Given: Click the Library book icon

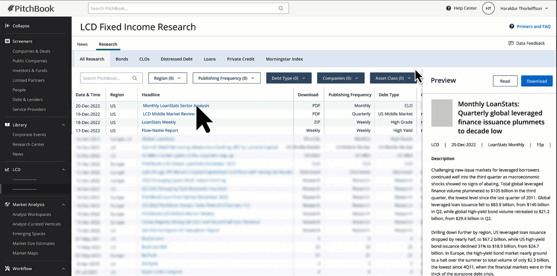Looking at the screenshot, I should 7,125.
